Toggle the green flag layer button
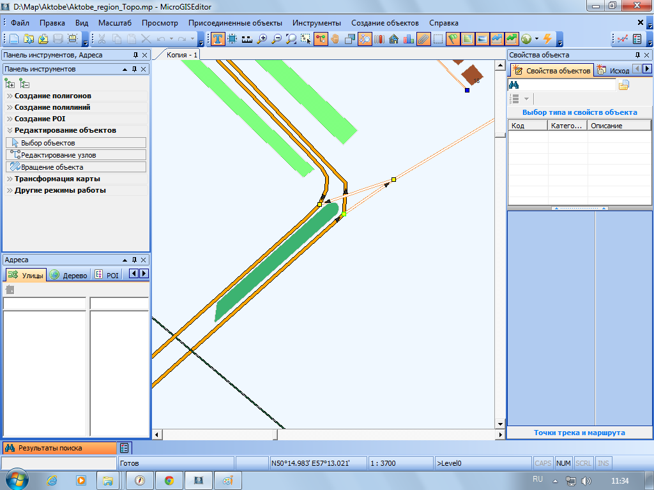 (x=453, y=39)
